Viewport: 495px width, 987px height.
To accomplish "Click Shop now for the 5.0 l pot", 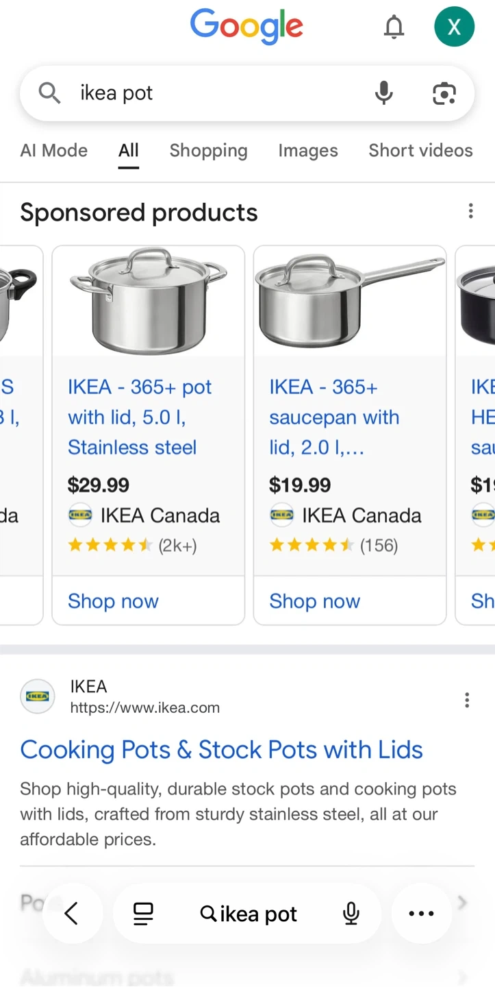I will pos(113,601).
